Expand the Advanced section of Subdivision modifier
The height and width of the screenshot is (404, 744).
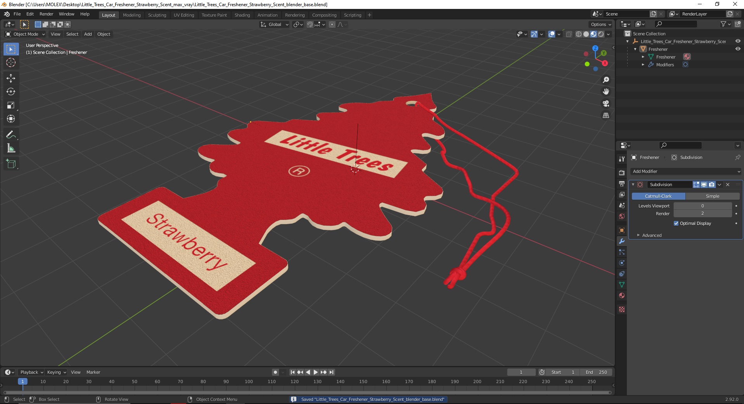click(x=652, y=235)
